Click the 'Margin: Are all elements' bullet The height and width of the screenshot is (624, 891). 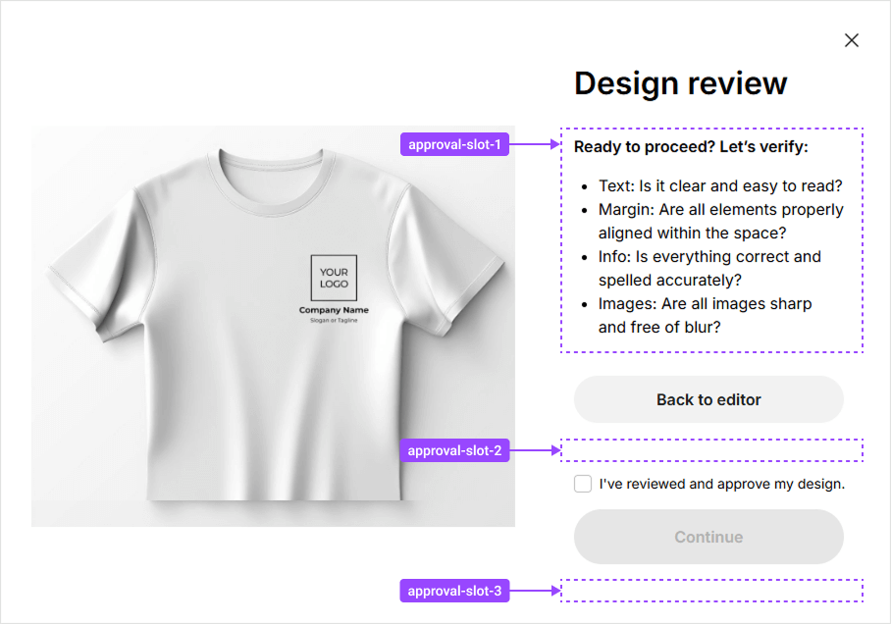720,221
